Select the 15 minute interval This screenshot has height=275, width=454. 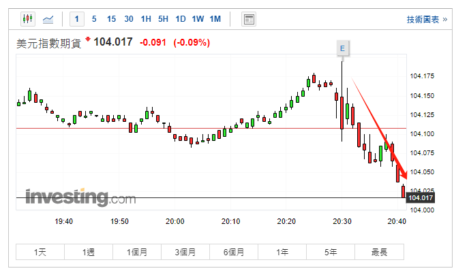click(111, 19)
